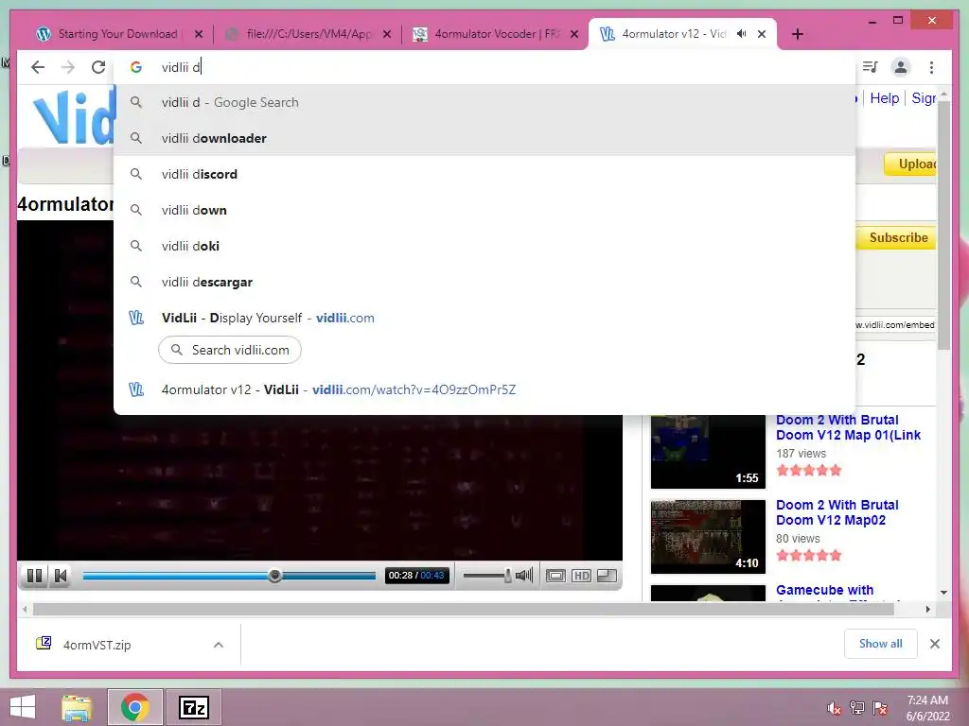Click the page's vertical scrollbar thumb

(943, 226)
